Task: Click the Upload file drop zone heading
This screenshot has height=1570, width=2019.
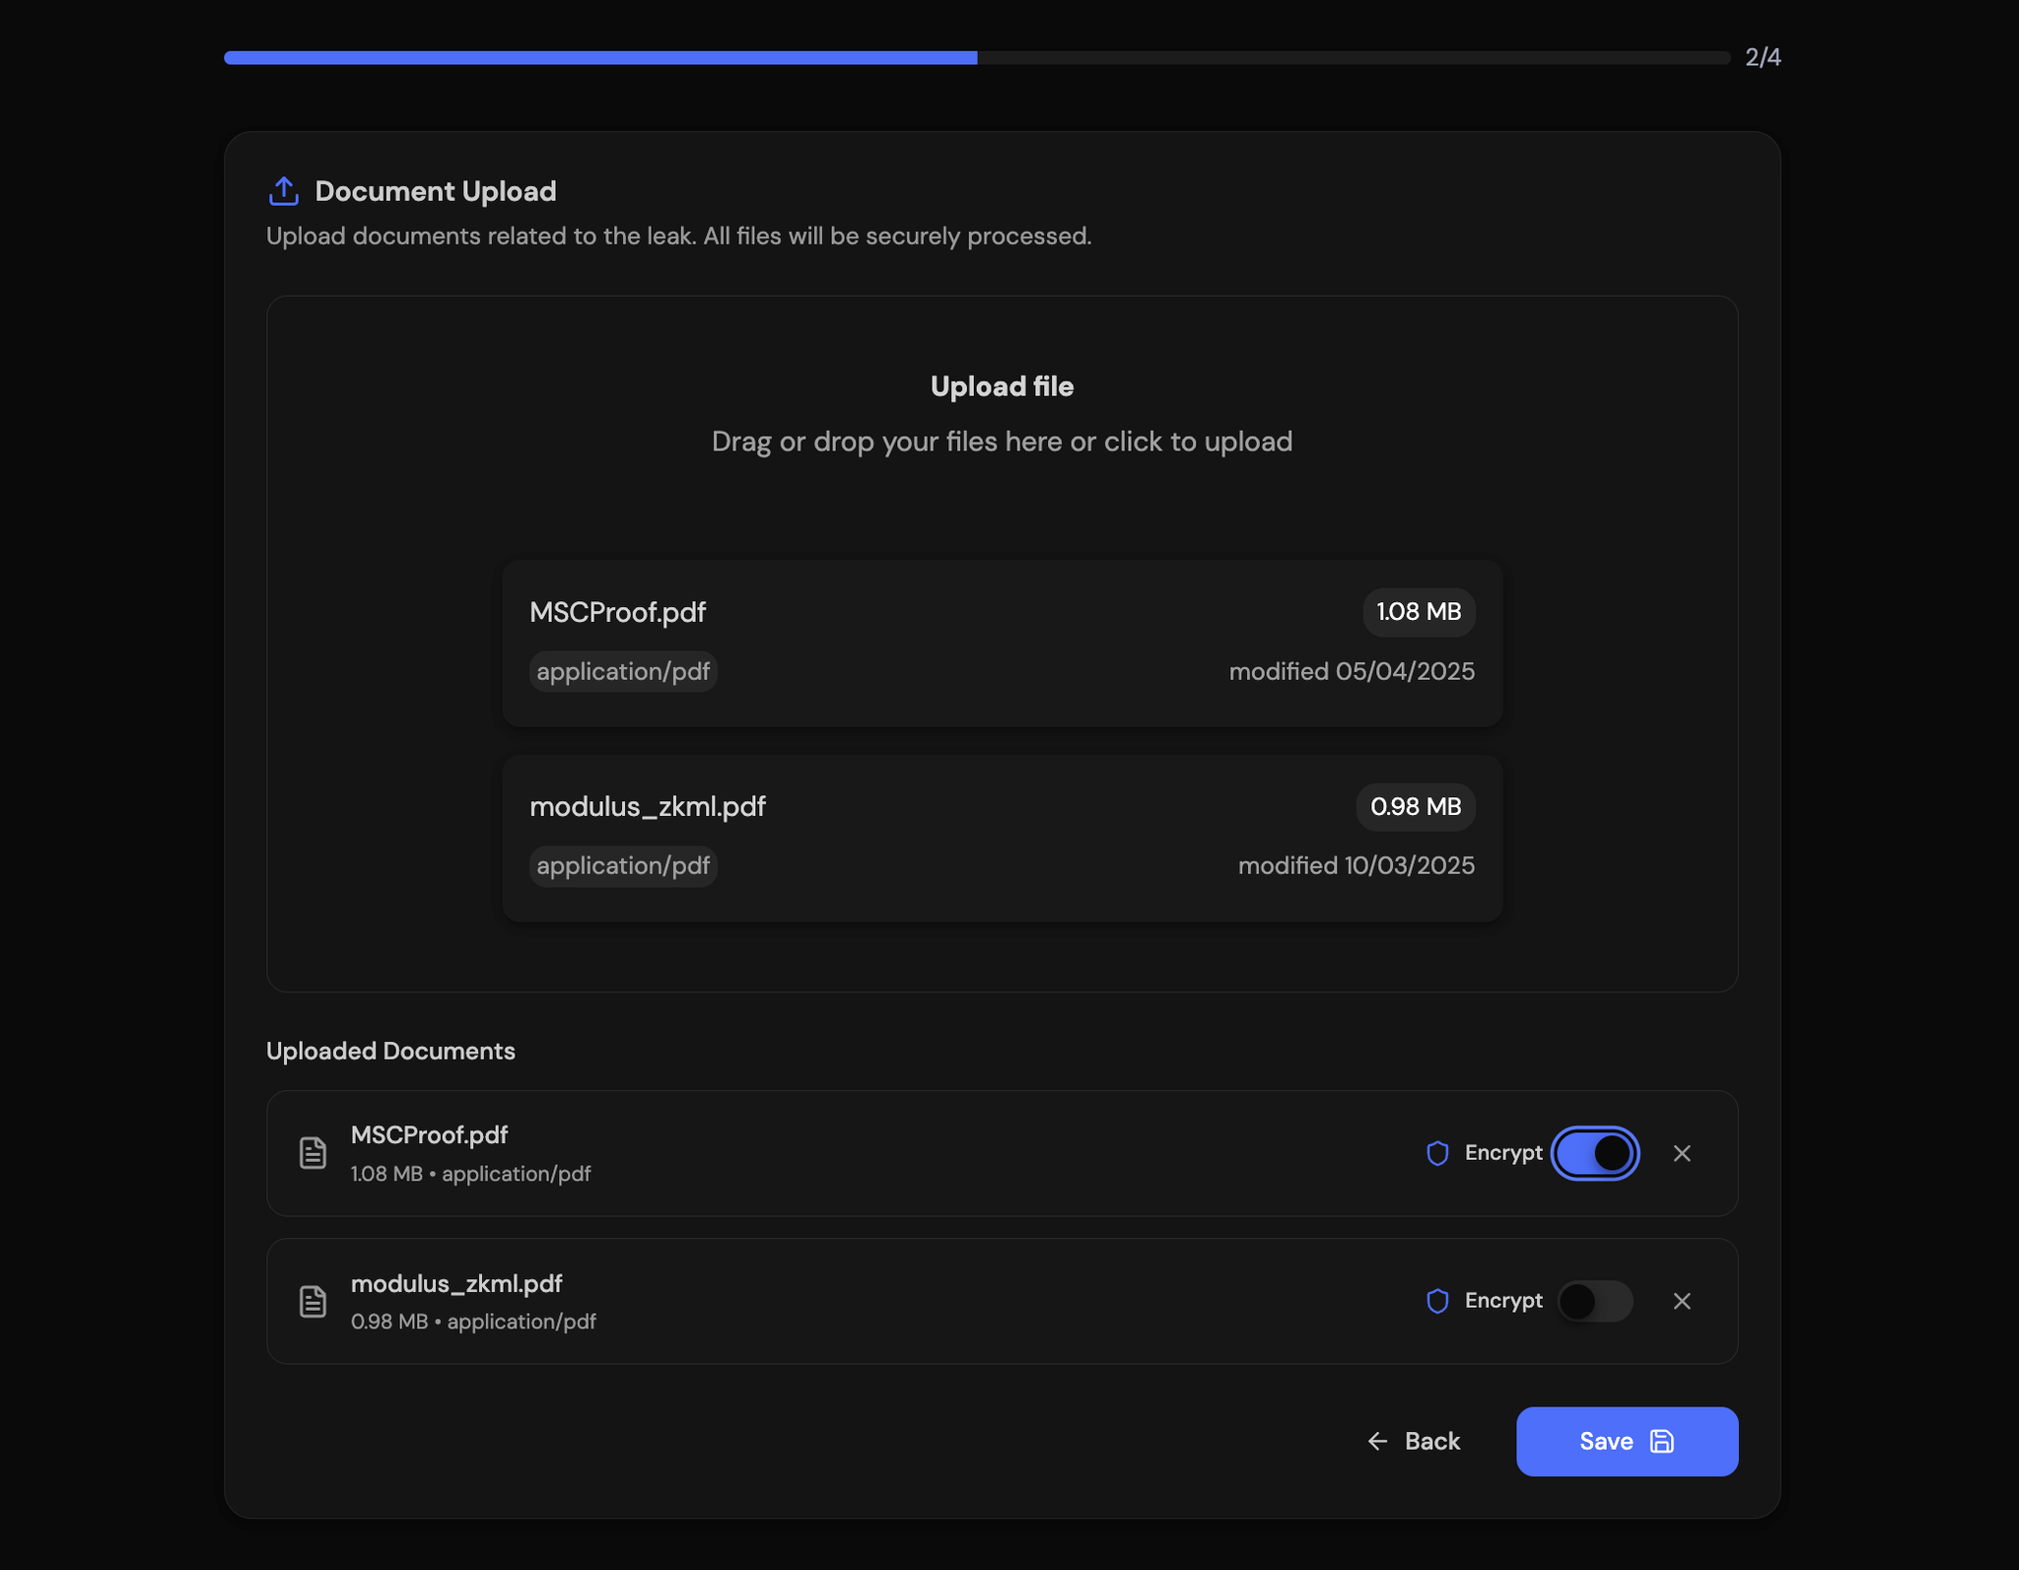Action: point(1002,386)
